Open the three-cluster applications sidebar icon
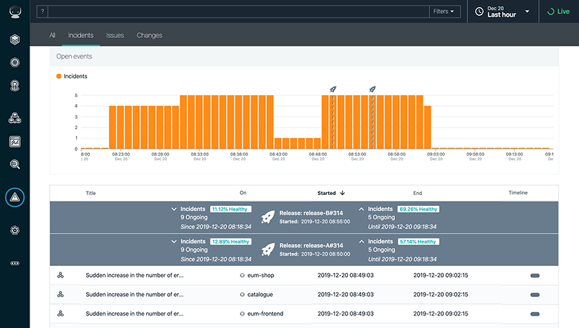Screen dimensions: 579x328 coord(14,118)
